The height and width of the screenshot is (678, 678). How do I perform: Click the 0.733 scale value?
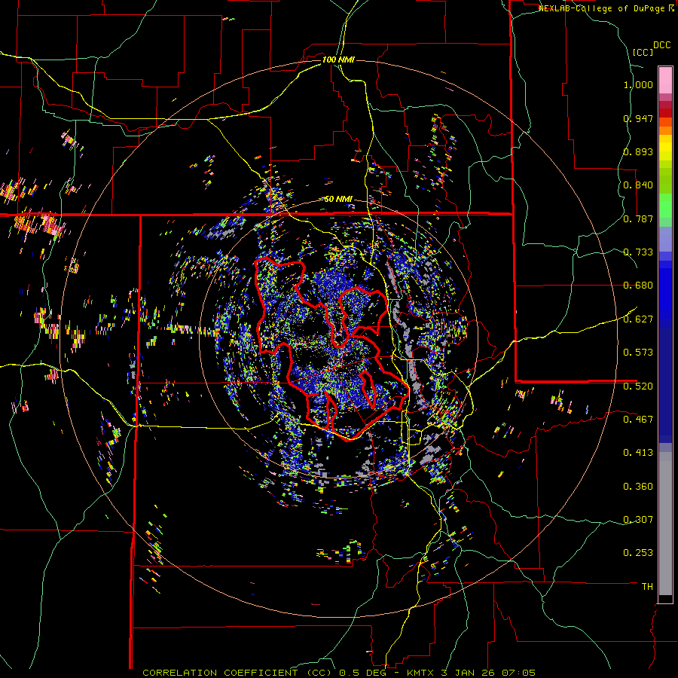(x=638, y=252)
